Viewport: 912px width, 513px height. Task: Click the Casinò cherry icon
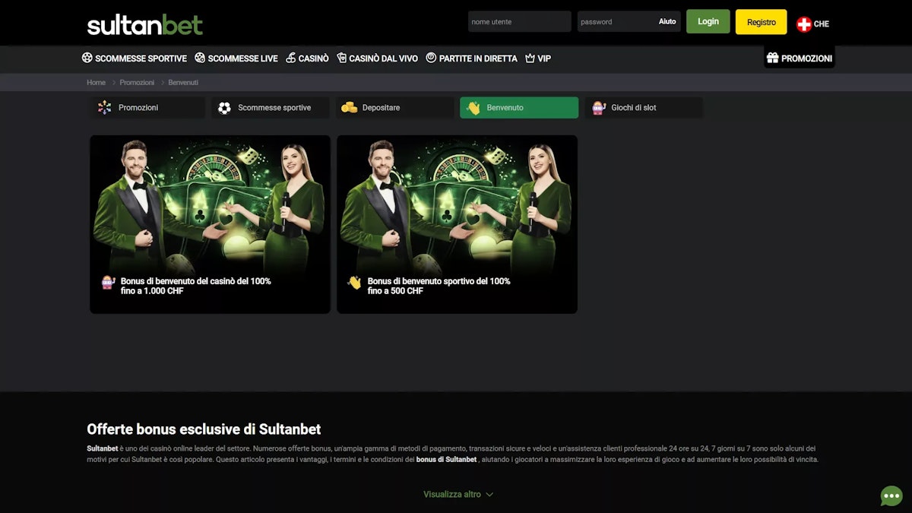291,58
